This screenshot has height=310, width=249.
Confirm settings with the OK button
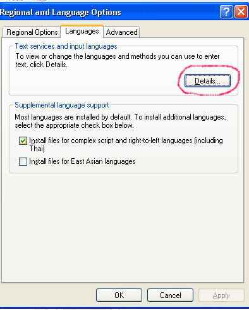[x=119, y=295]
